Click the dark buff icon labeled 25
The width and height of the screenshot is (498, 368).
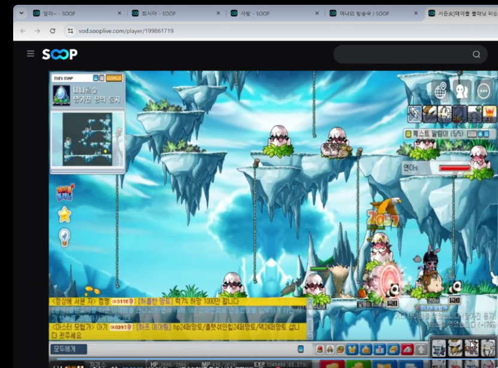pyautogui.click(x=460, y=114)
